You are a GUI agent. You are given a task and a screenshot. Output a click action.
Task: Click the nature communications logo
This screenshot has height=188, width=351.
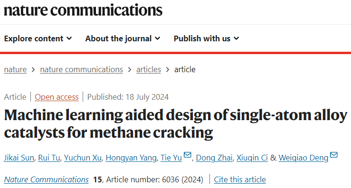coord(83,10)
